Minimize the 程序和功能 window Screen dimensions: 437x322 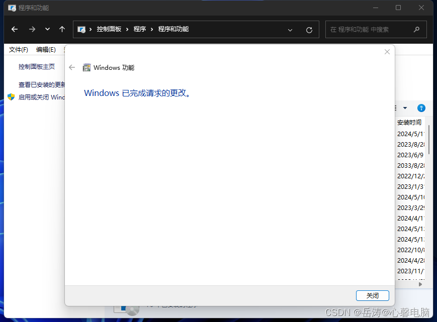coord(376,8)
